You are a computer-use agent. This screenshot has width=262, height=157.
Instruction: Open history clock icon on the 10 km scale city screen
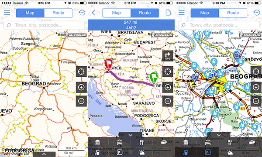[x=257, y=13]
